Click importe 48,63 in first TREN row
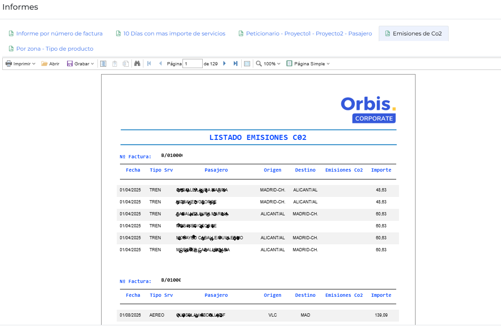Viewport: 501px width, 329px height. coord(381,190)
